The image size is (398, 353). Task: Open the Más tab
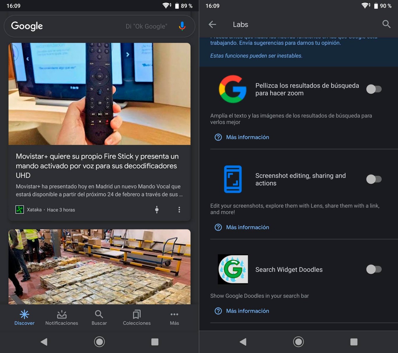[174, 318]
